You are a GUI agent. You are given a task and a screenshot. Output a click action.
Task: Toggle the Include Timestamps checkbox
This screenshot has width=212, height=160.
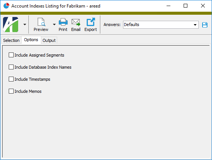tap(11, 79)
